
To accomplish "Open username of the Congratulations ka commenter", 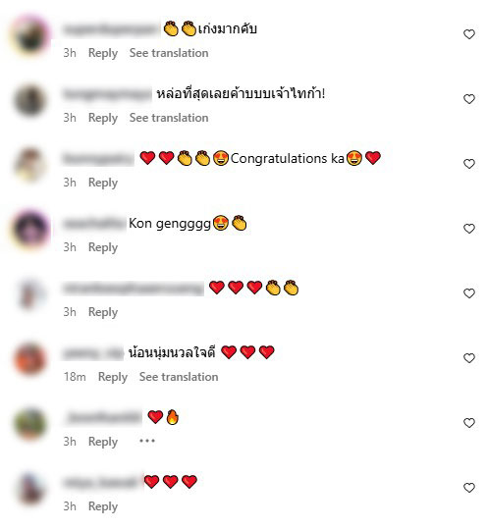I will pos(98,159).
